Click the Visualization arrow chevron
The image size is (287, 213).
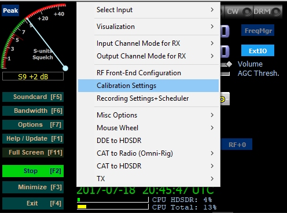[x=212, y=27]
